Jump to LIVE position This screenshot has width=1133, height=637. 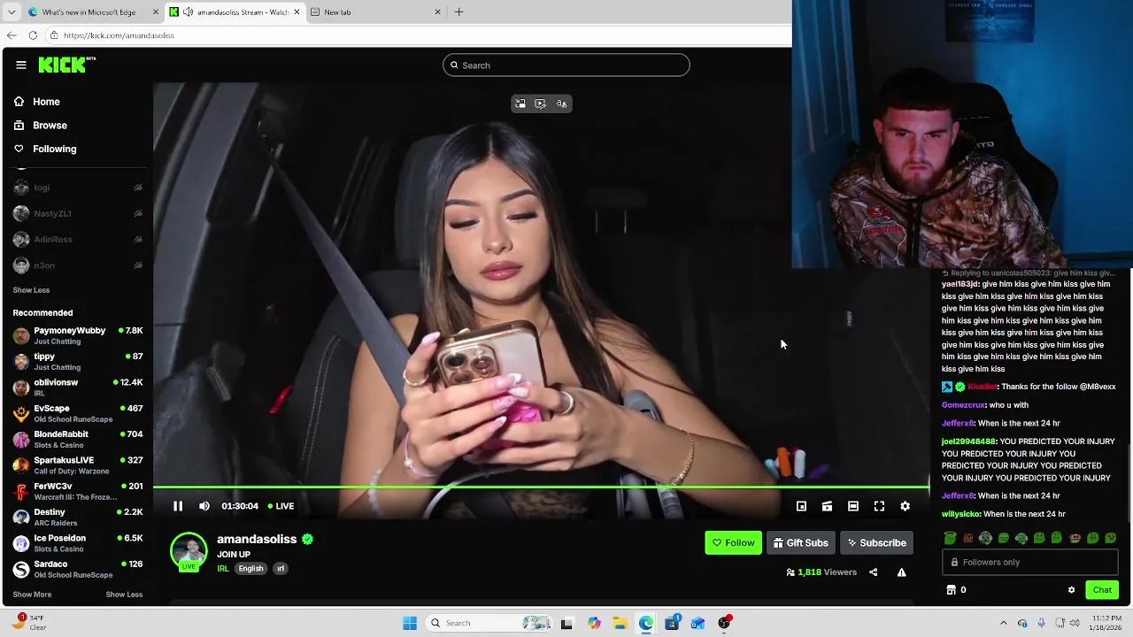click(281, 506)
